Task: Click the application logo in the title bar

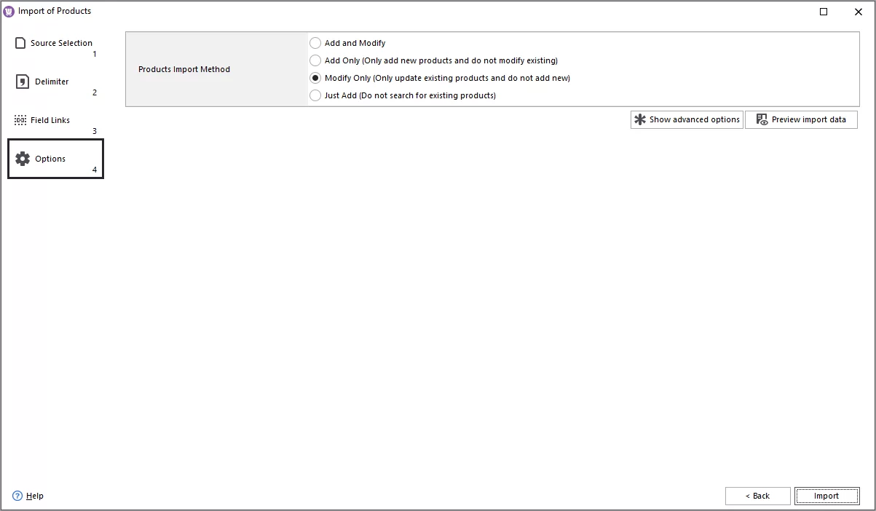Action: (8, 11)
